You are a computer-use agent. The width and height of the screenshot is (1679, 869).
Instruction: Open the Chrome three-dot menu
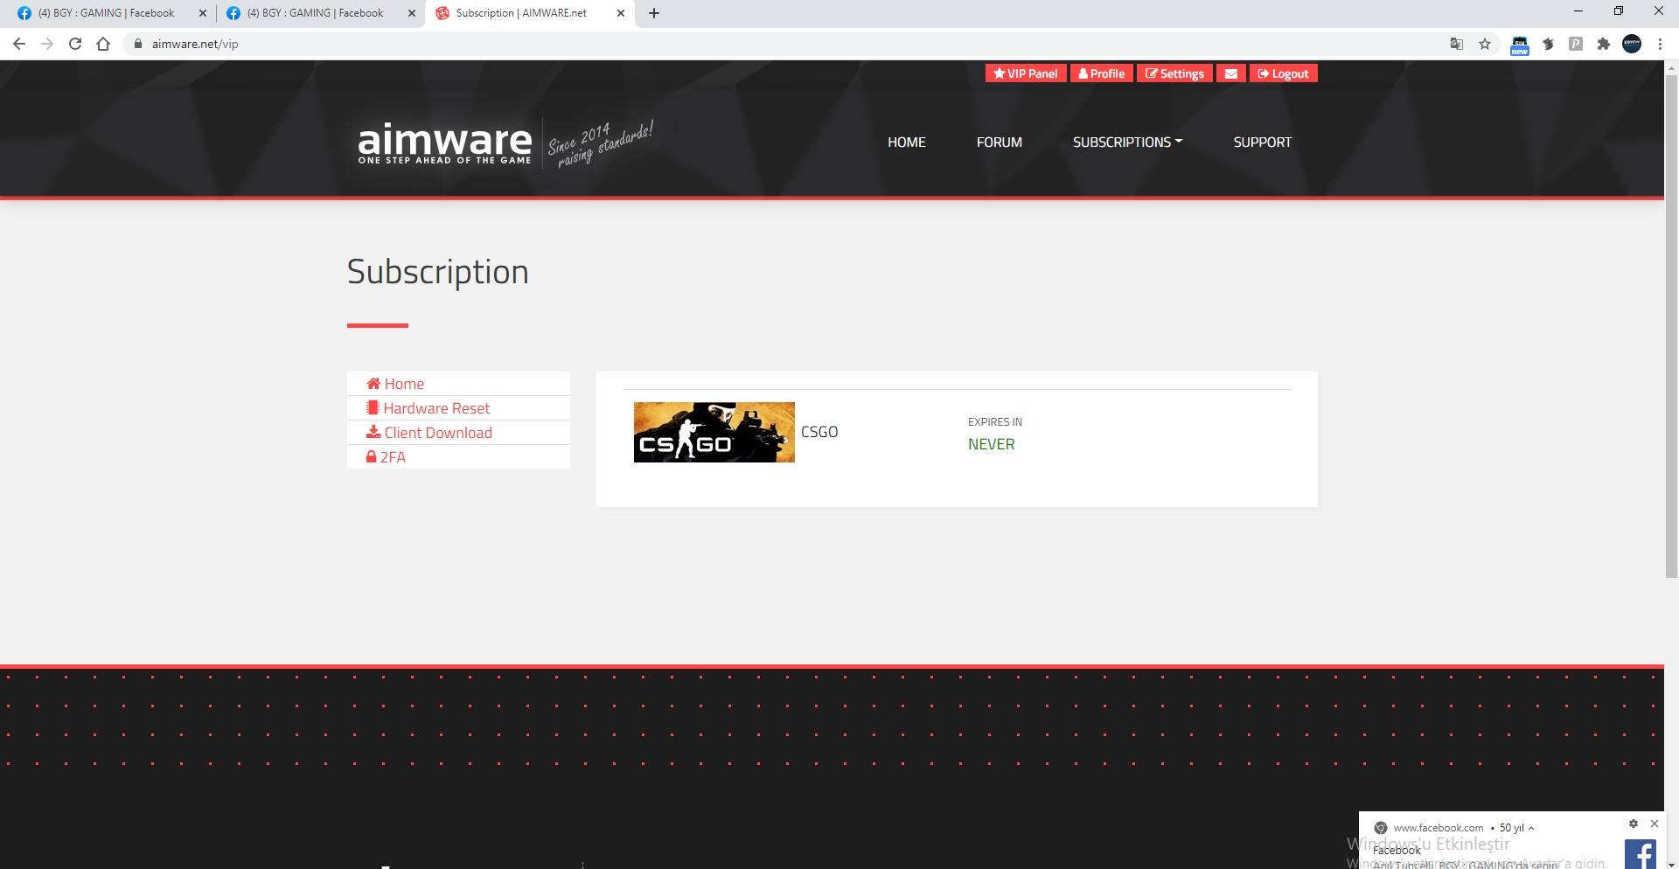pos(1660,44)
